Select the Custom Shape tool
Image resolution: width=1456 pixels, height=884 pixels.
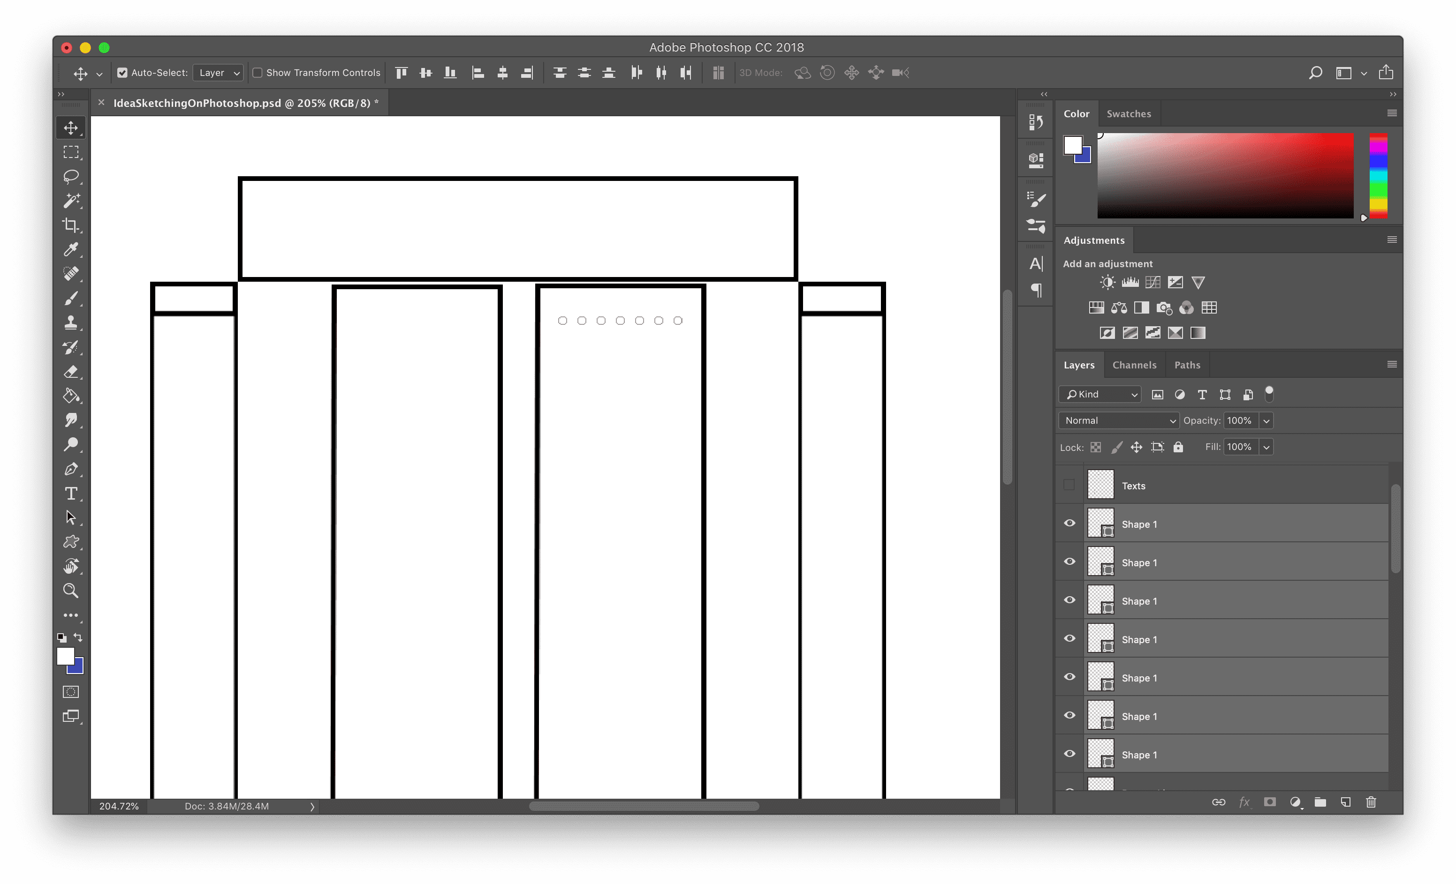coord(71,541)
